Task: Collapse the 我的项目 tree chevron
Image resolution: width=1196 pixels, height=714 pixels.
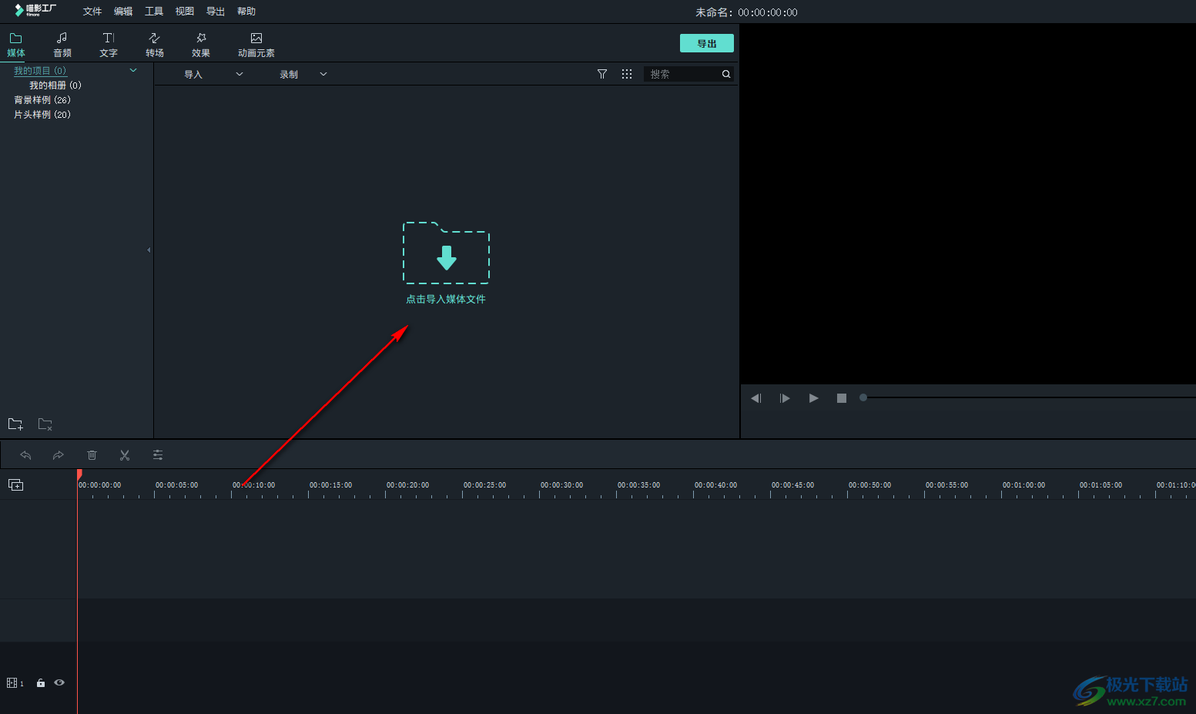Action: [x=133, y=70]
